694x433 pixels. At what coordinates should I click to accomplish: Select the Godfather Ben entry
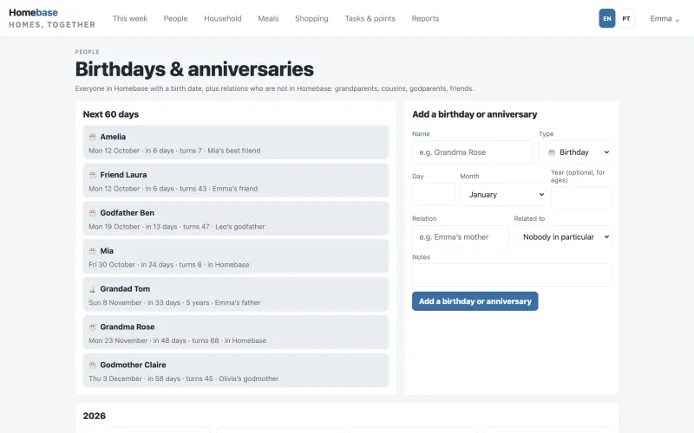pos(235,218)
